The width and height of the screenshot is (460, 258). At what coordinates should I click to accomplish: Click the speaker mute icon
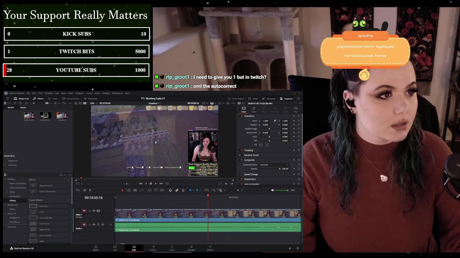coord(273,190)
